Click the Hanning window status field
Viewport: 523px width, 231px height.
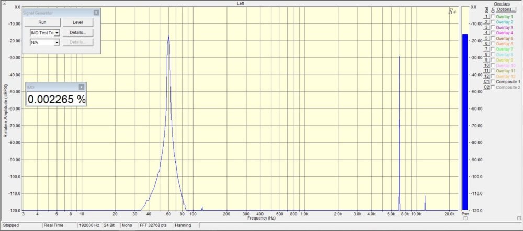[185, 226]
